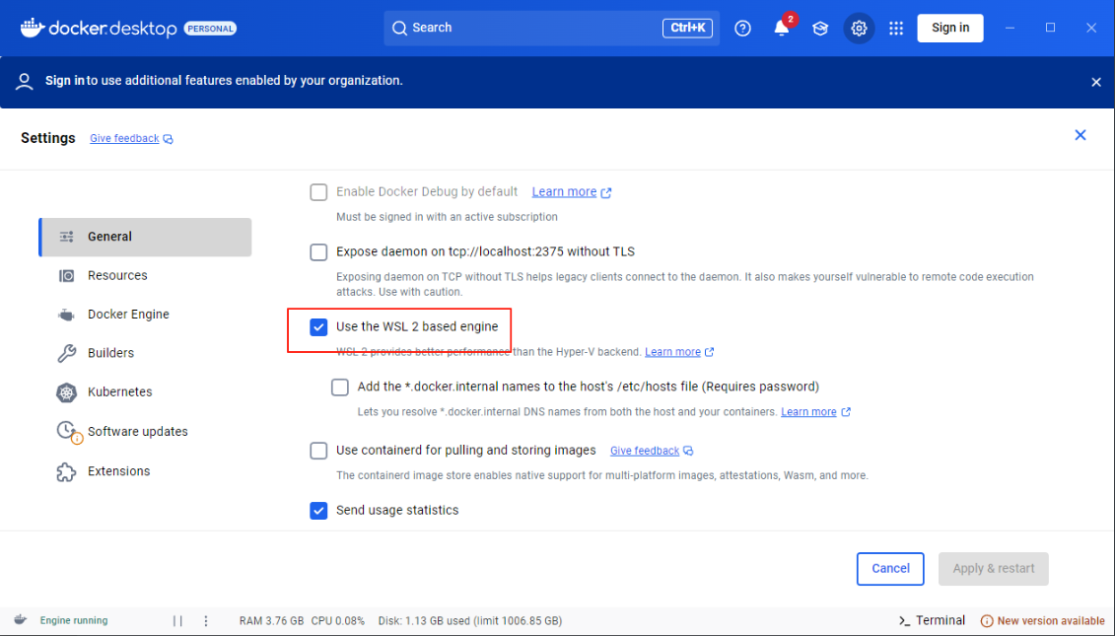The width and height of the screenshot is (1115, 636).
Task: Click external link icon after Hyper-V Learn more
Action: click(x=709, y=352)
